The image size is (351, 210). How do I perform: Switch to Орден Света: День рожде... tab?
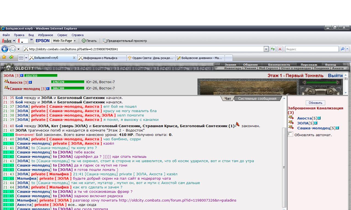click(151, 58)
